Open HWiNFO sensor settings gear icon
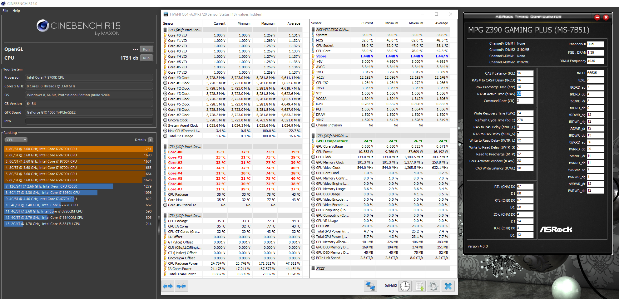This screenshot has width=619, height=299. click(x=433, y=286)
